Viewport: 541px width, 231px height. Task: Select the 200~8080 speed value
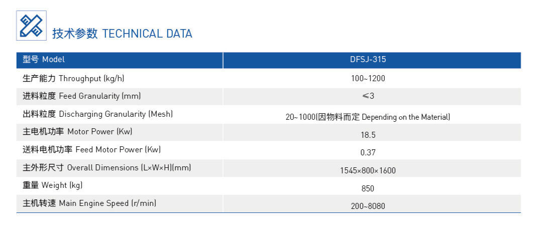click(x=368, y=206)
